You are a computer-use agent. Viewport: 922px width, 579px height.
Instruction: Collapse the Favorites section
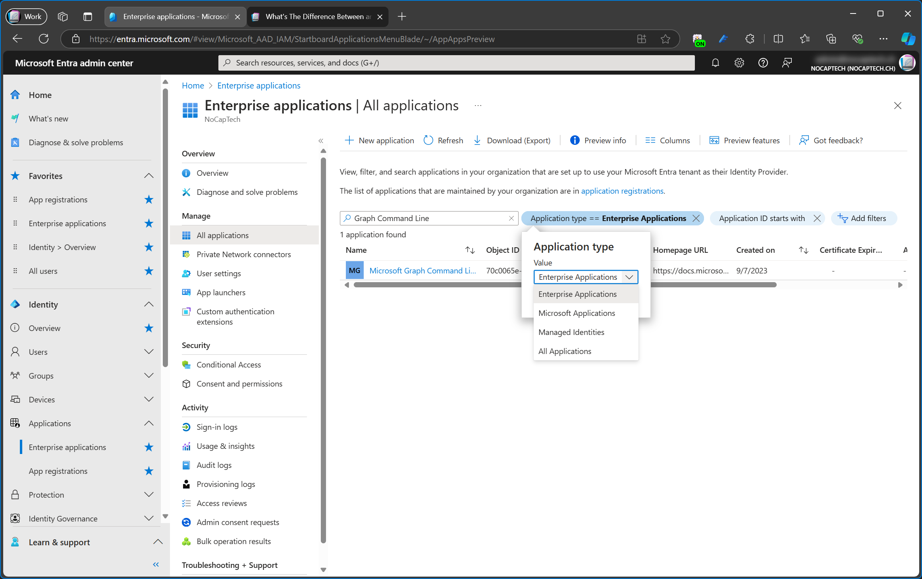pos(149,176)
